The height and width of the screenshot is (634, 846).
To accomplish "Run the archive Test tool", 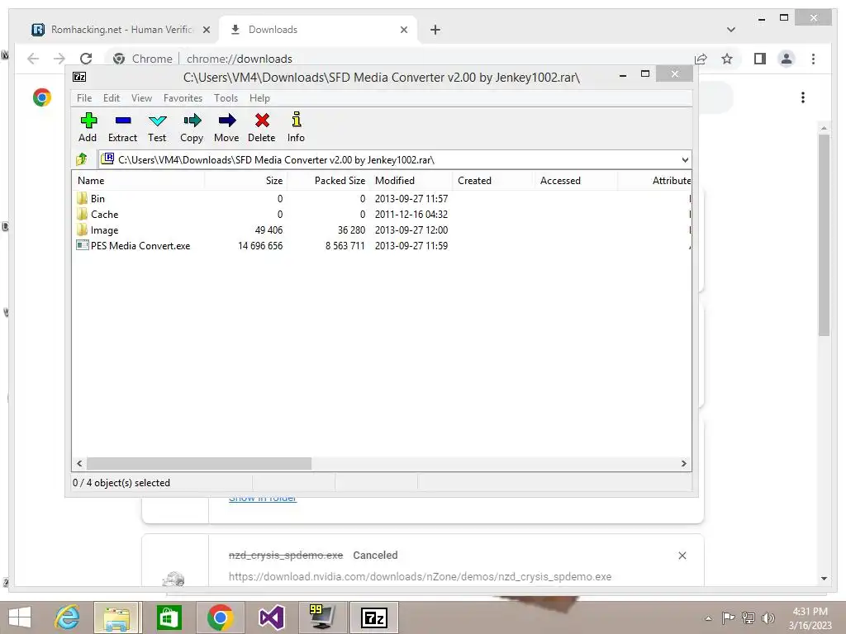I will coord(157,121).
